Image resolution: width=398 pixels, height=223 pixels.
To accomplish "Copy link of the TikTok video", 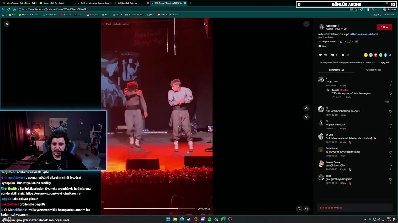I will 384,63.
